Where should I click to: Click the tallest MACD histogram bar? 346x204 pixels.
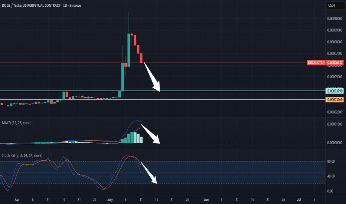132,137
